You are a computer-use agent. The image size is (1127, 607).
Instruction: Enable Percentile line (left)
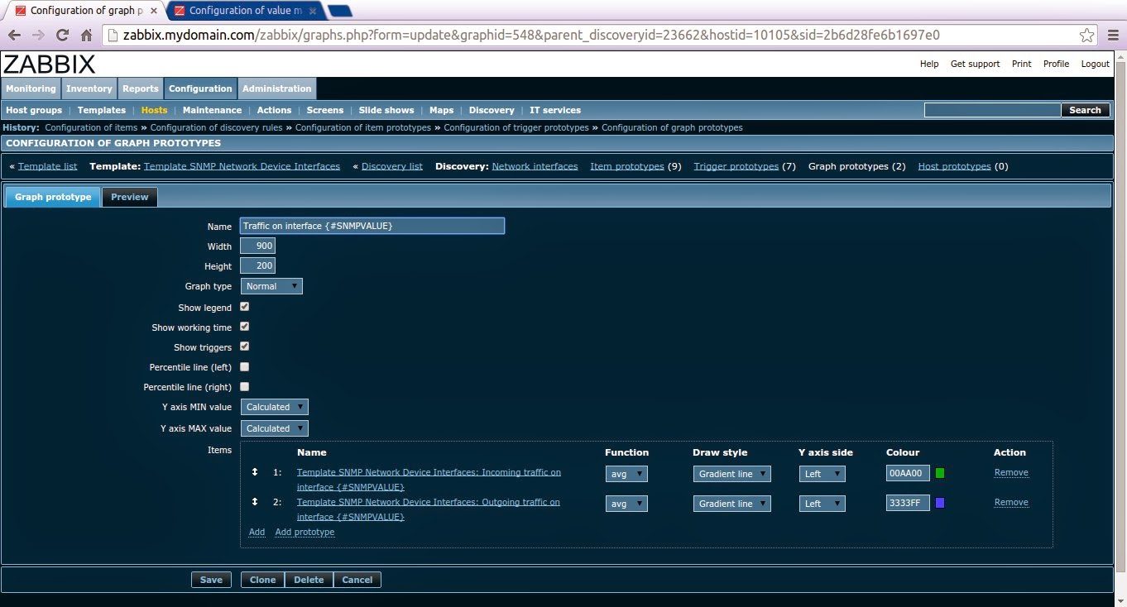(x=244, y=366)
